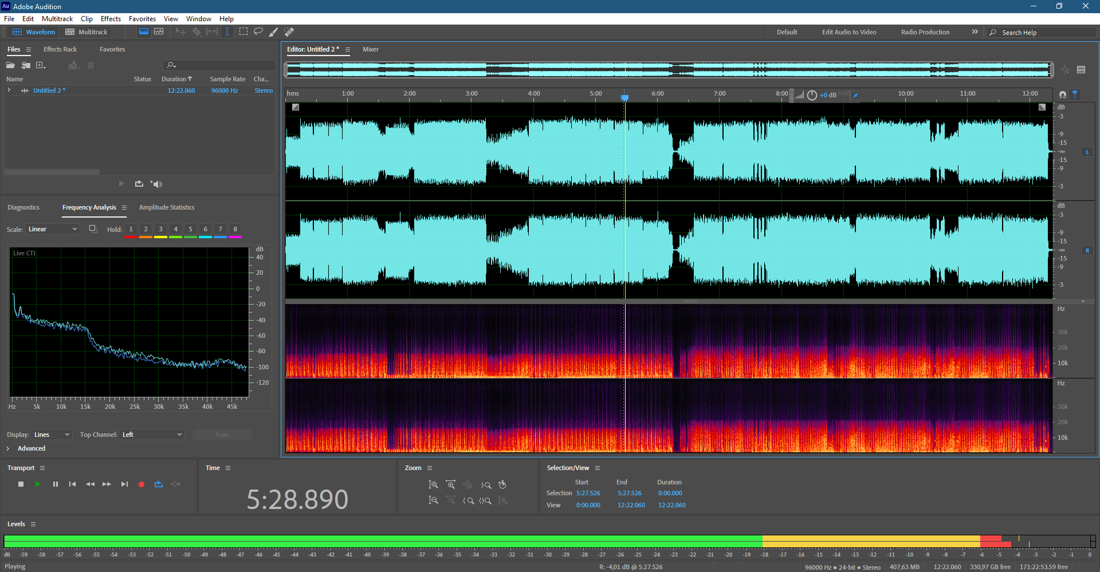Click the Zoom In Amplitude icon
This screenshot has height=572, width=1100.
(x=434, y=485)
